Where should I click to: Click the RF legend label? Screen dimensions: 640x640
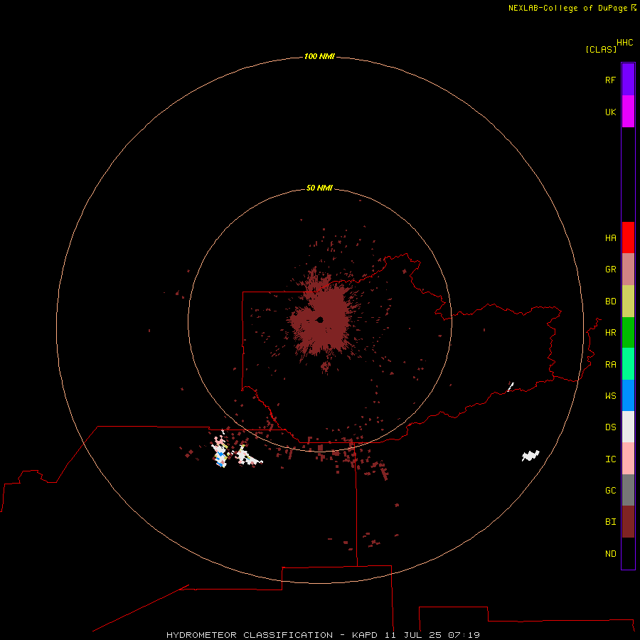click(610, 80)
